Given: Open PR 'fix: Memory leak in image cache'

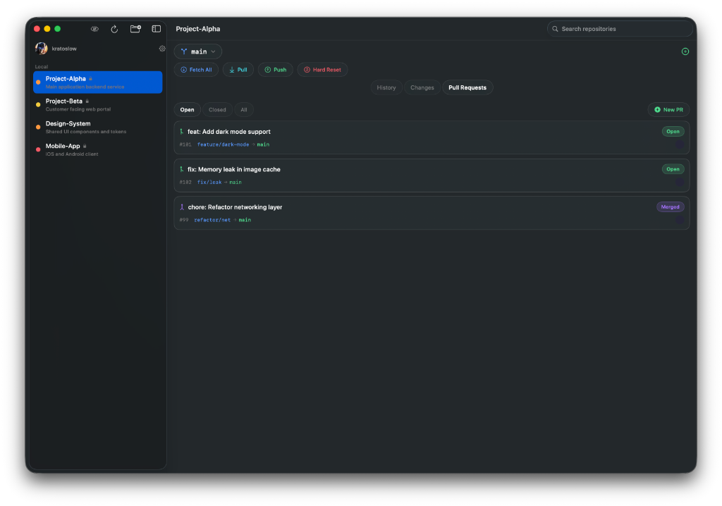Looking at the screenshot, I should point(432,175).
